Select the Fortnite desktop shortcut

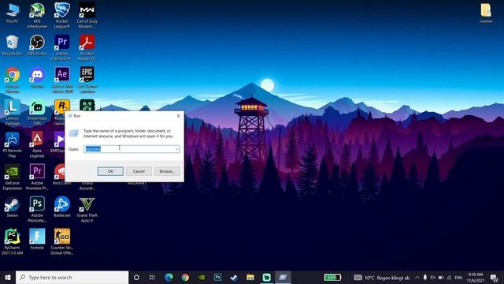[x=37, y=239]
